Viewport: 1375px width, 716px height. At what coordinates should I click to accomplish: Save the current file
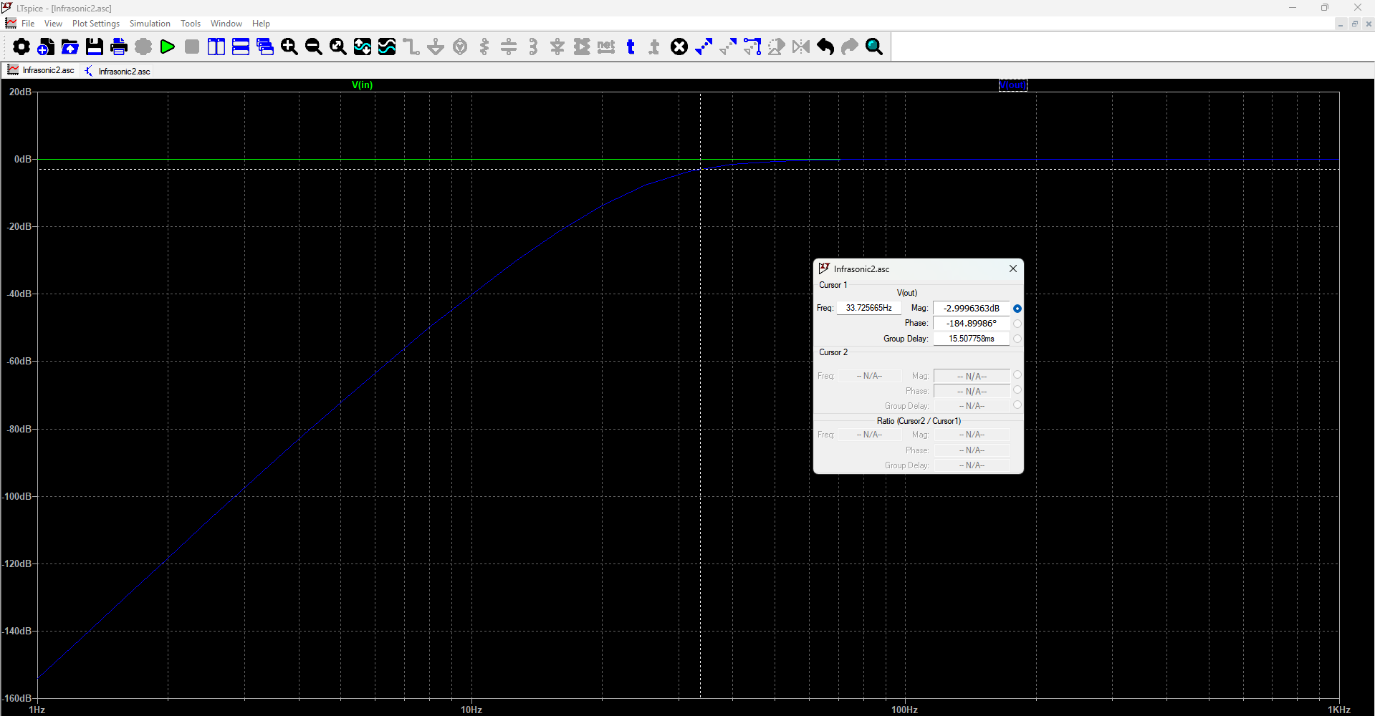click(x=94, y=47)
